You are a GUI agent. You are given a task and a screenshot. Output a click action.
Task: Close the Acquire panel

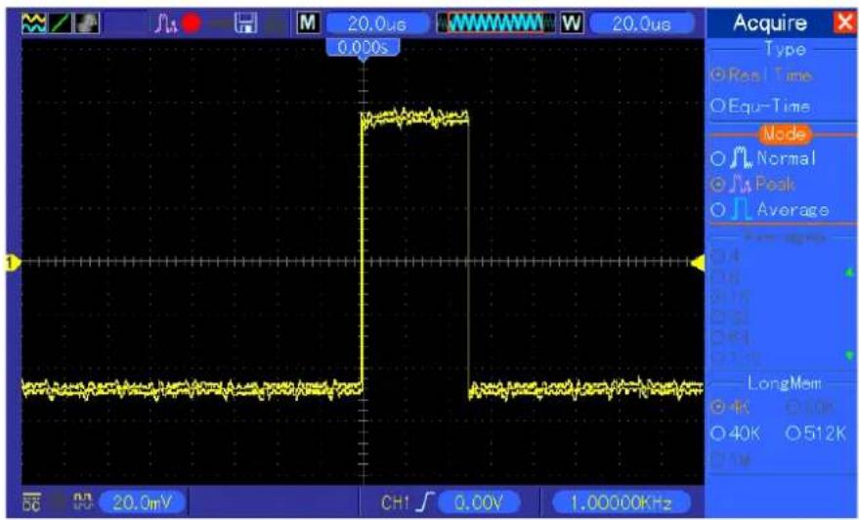pos(844,22)
